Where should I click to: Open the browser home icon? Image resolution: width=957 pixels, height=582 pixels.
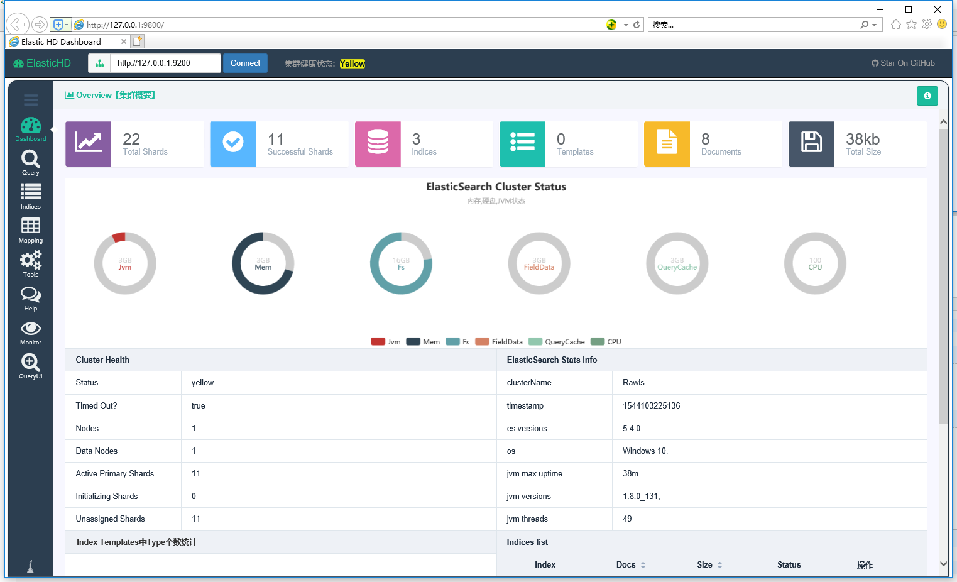(895, 25)
